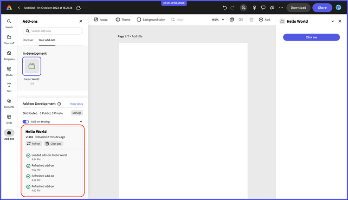Click the Reloaded 2 minutes ago text
The width and height of the screenshot is (348, 200).
pyautogui.click(x=50, y=137)
